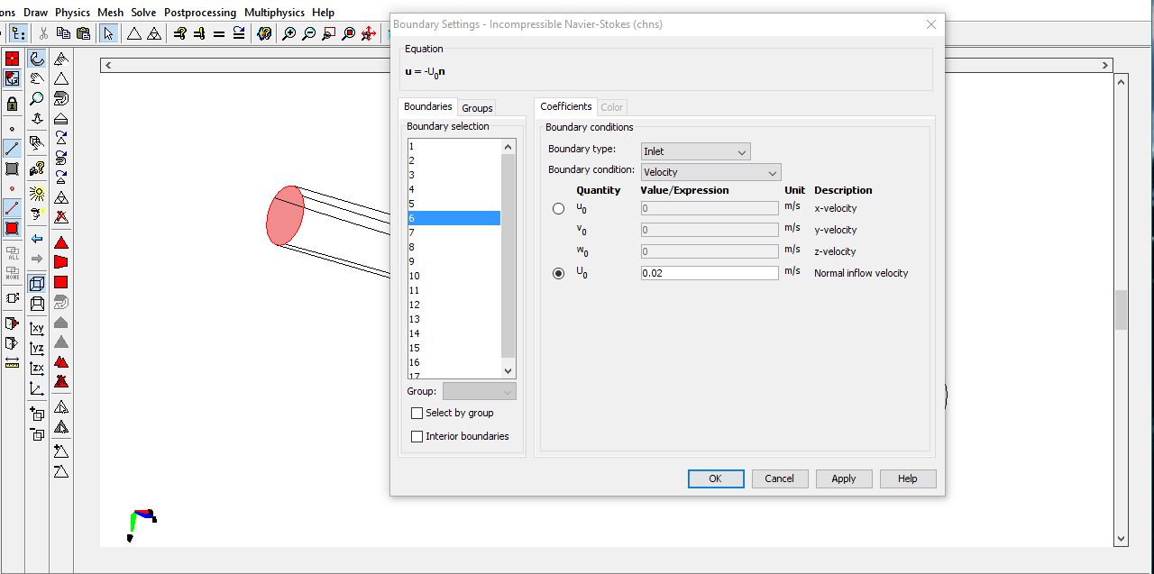Viewport: 1154px width, 574px height.
Task: Select the U0 normal inflow velocity radio button
Action: [x=558, y=273]
